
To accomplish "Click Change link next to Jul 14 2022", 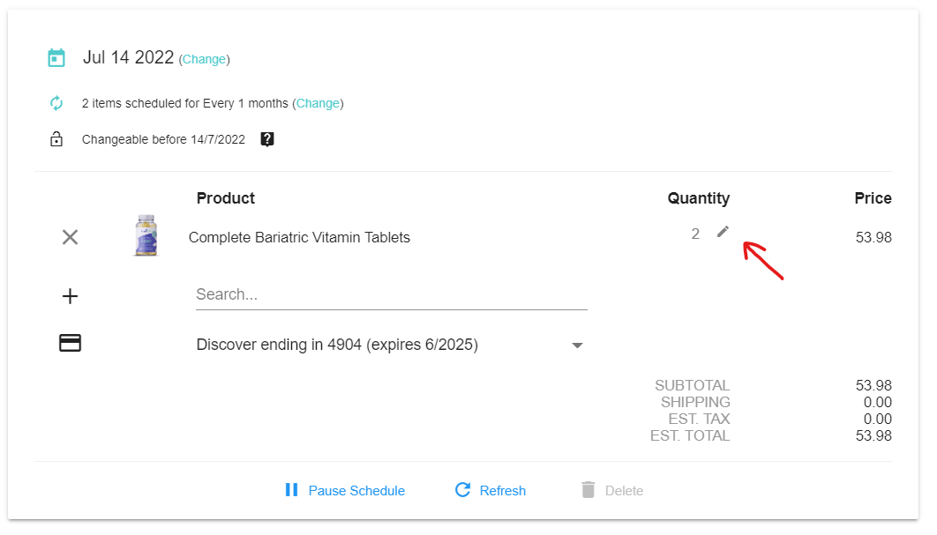I will pyautogui.click(x=204, y=60).
